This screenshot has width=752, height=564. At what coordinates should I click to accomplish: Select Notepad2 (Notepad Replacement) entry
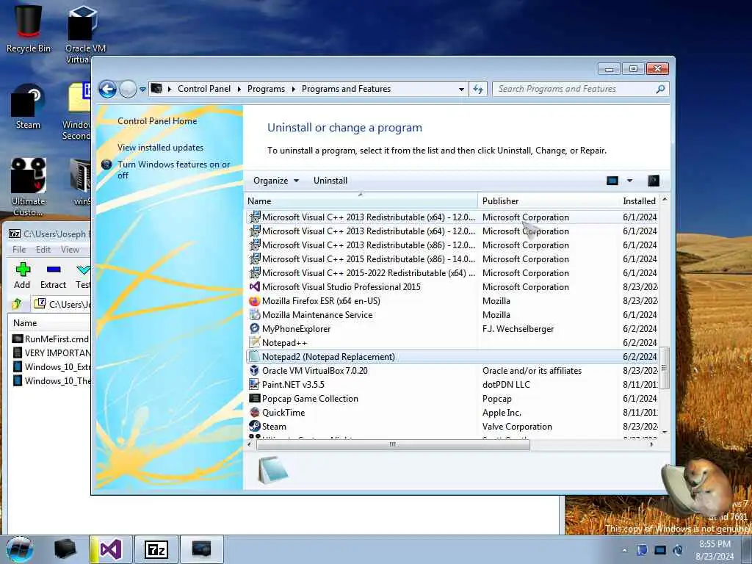(x=452, y=356)
